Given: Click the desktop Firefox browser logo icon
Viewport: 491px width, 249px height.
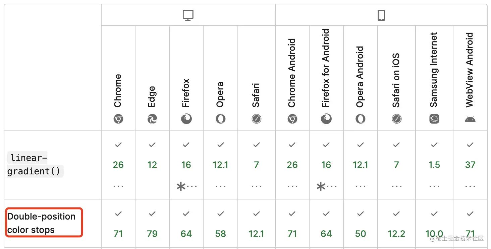Looking at the screenshot, I should 186,119.
